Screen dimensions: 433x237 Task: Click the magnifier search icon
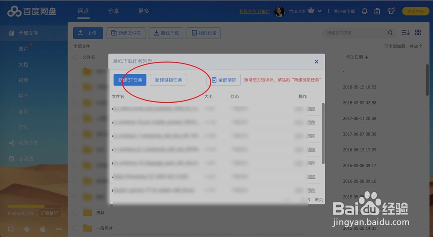click(x=390, y=33)
